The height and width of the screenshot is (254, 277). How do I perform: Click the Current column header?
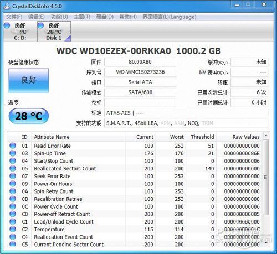140,137
